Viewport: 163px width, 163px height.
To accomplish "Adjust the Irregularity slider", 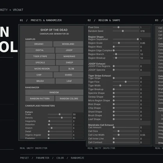I will click(60, 121).
